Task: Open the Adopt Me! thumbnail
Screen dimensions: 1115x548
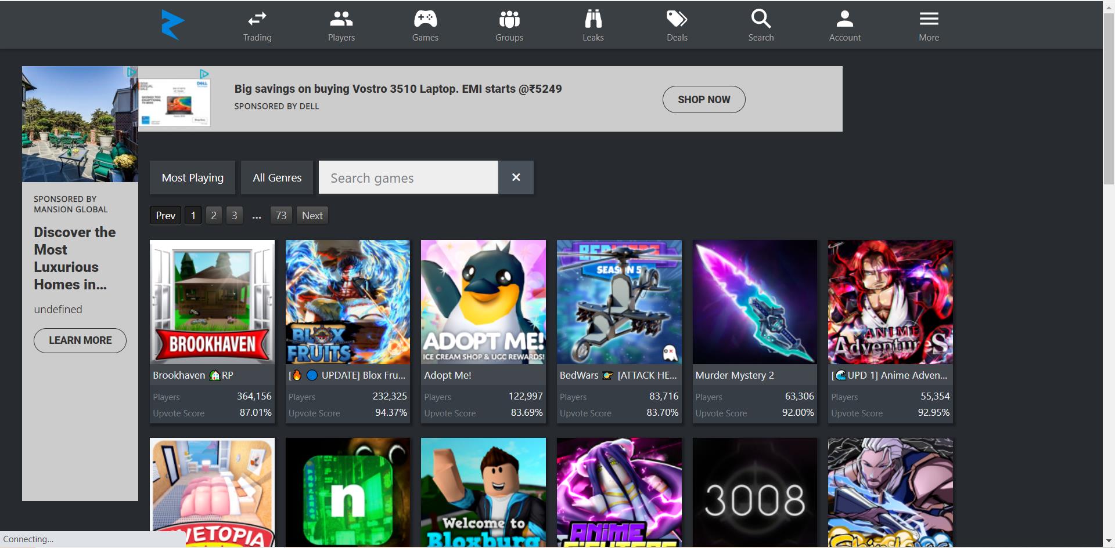Action: click(x=483, y=302)
